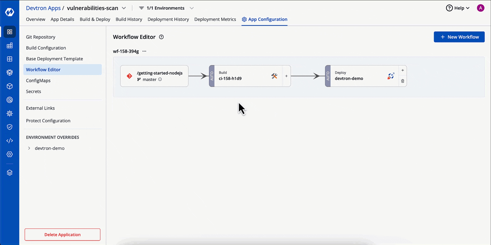491x245 pixels.
Task: Open the Deployment Metrics tab
Action: point(215,19)
